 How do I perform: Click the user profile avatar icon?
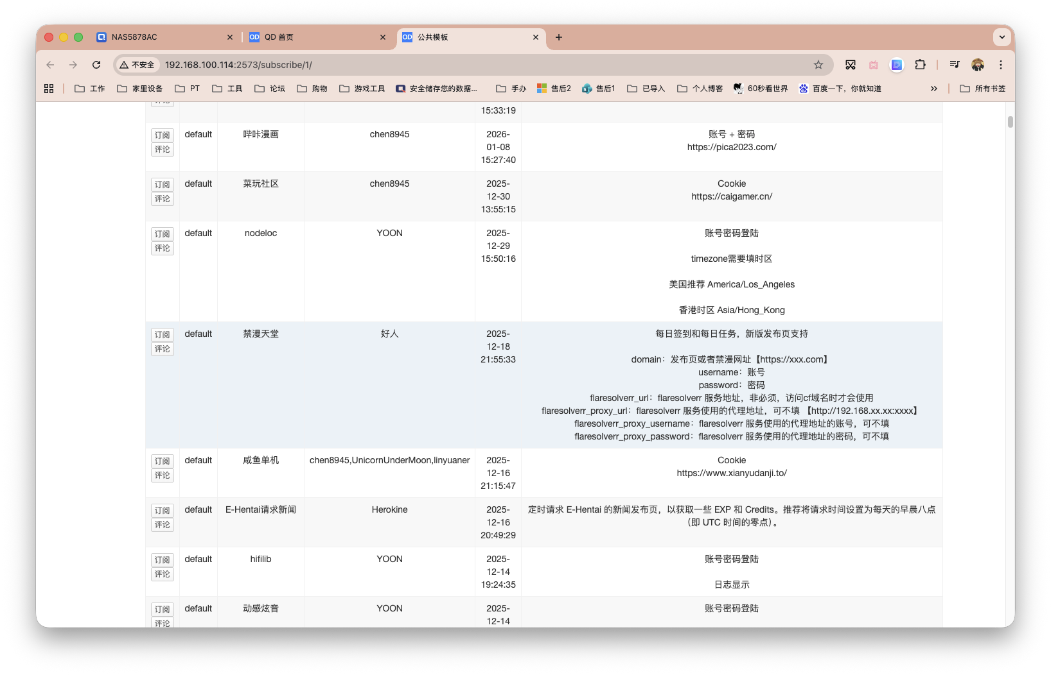[x=977, y=65]
